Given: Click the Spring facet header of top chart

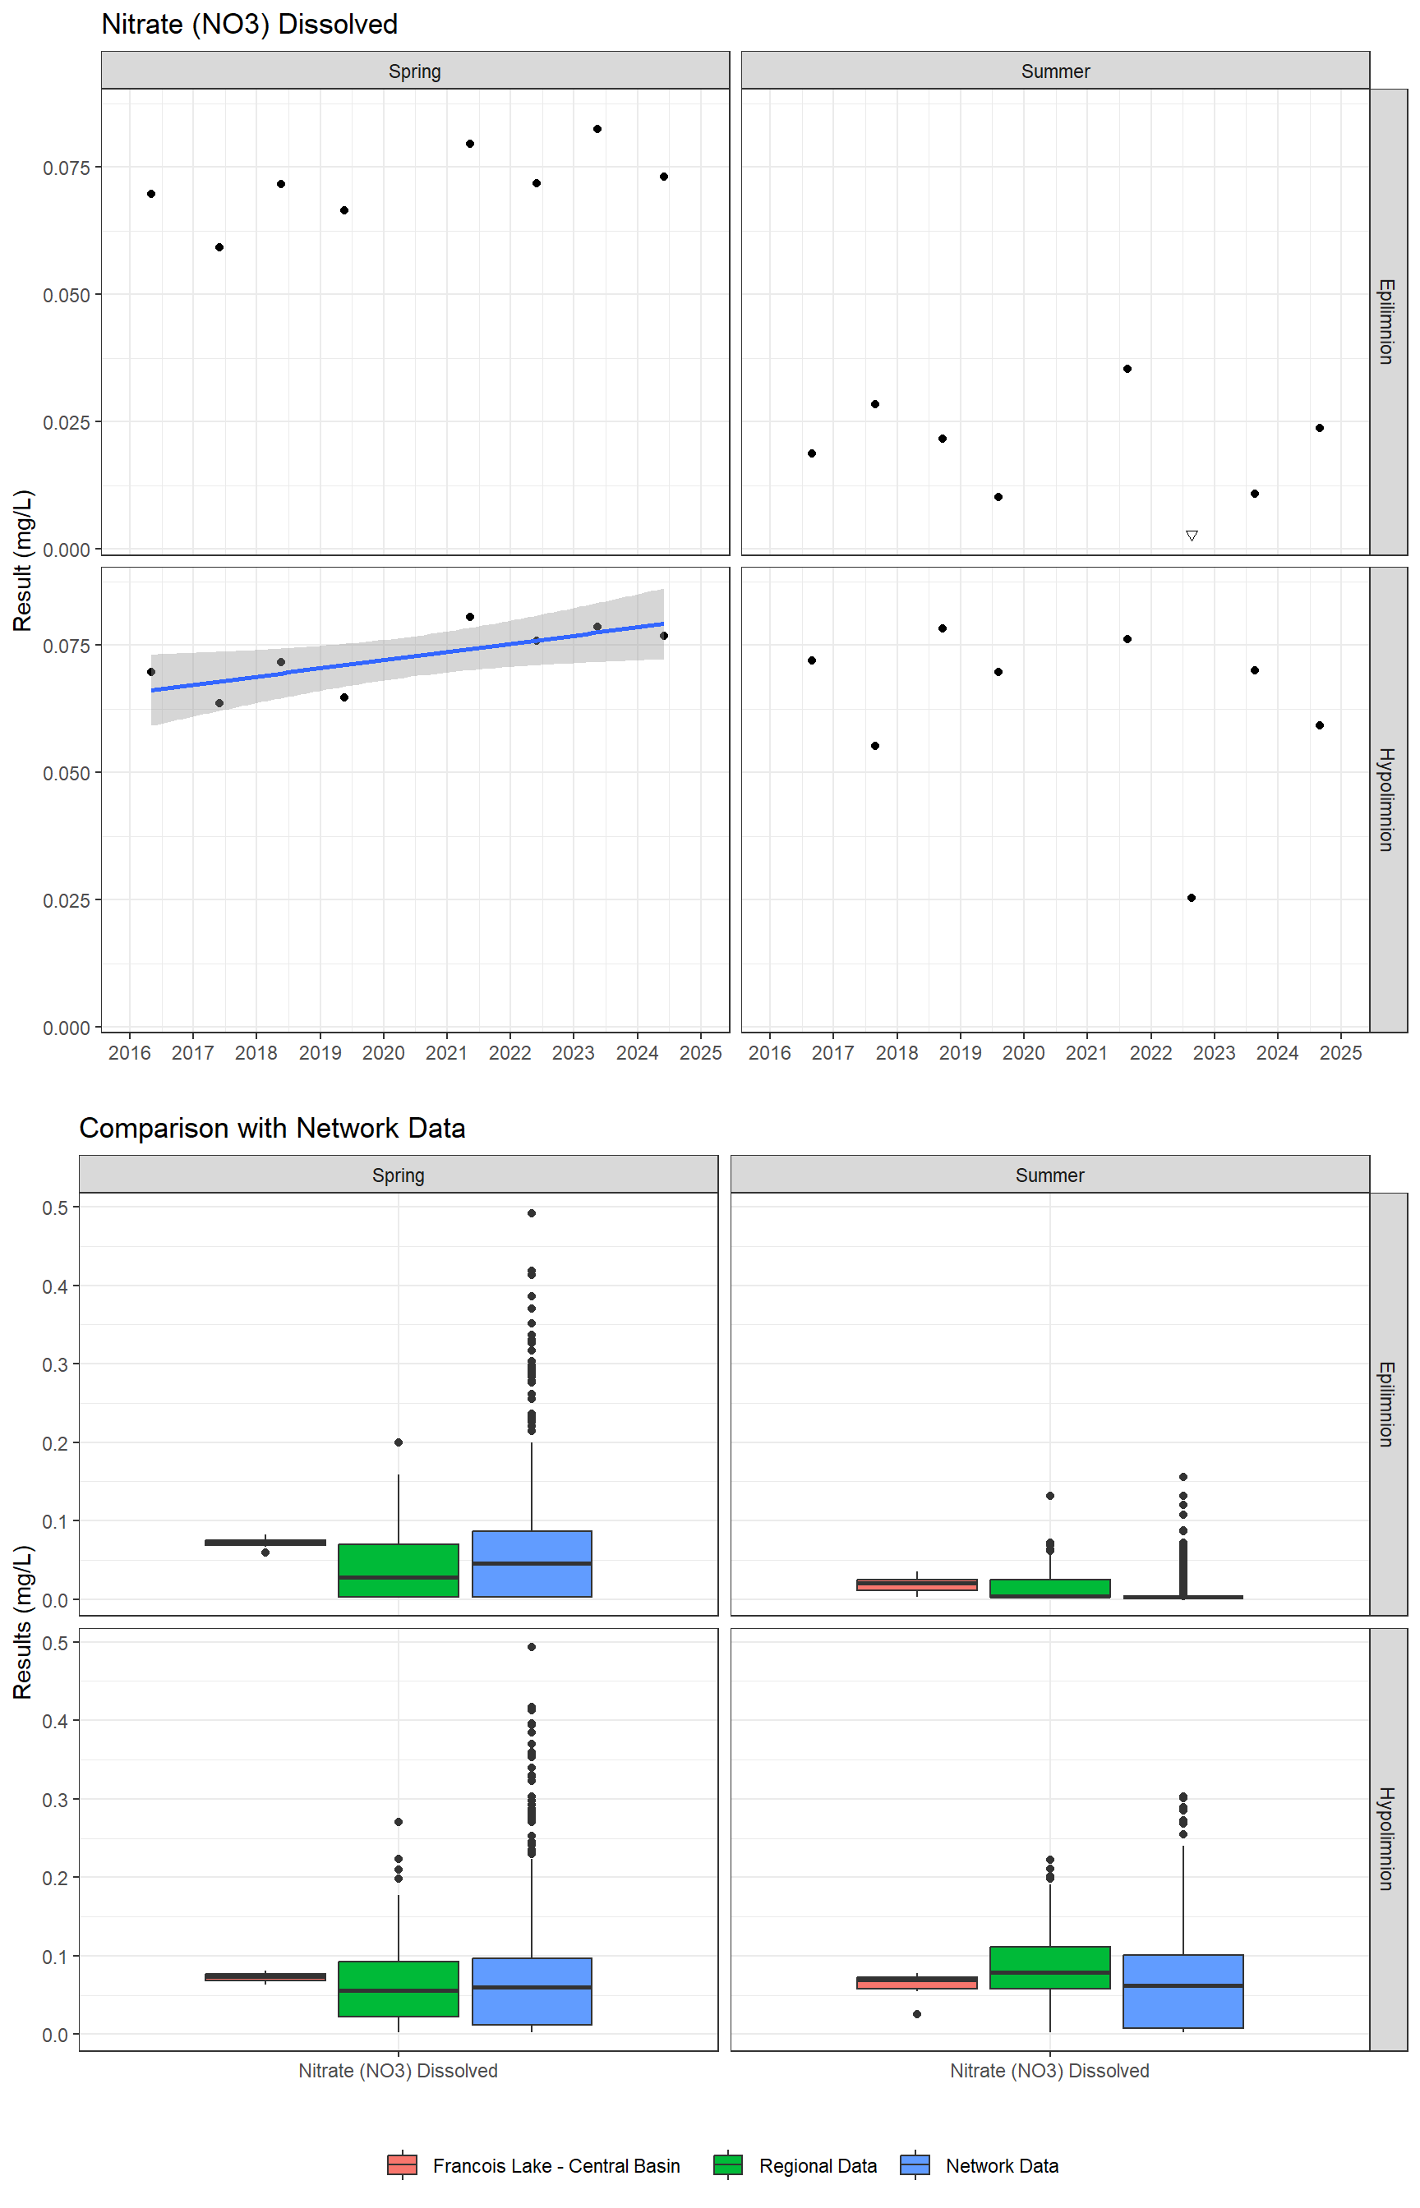Looking at the screenshot, I should click(x=415, y=71).
